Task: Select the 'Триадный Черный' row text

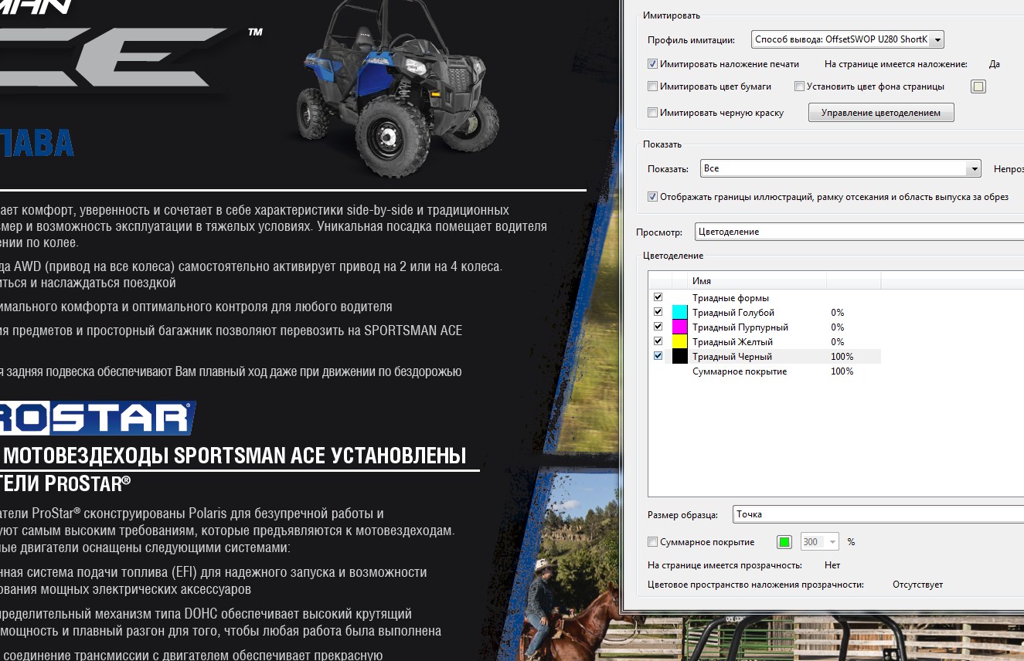Action: pyautogui.click(x=732, y=357)
